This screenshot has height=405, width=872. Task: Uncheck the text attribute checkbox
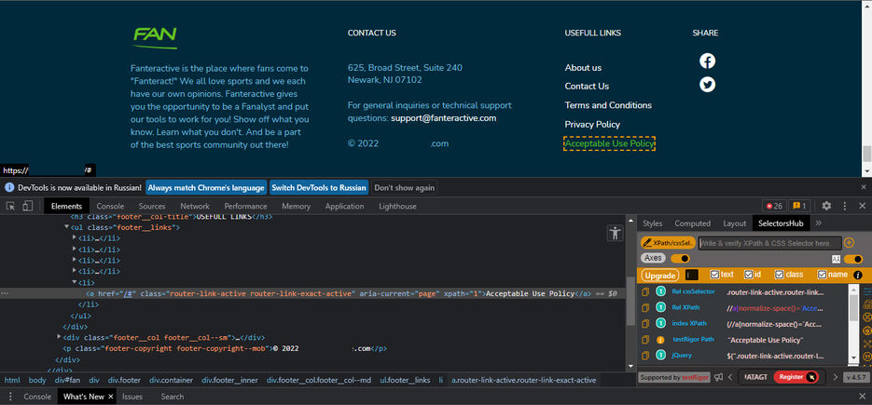[x=715, y=275]
